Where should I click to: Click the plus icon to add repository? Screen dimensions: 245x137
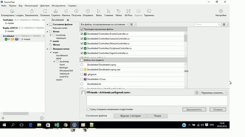[3, 118]
